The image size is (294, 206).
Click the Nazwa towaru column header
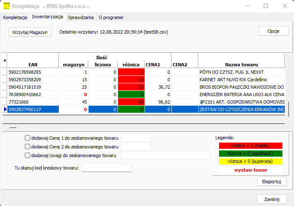(x=241, y=65)
